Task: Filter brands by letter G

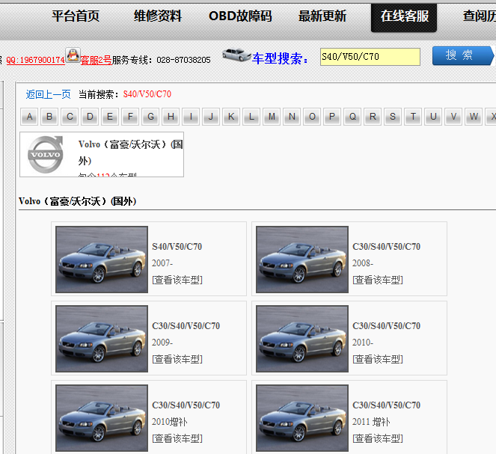Action: pos(150,117)
